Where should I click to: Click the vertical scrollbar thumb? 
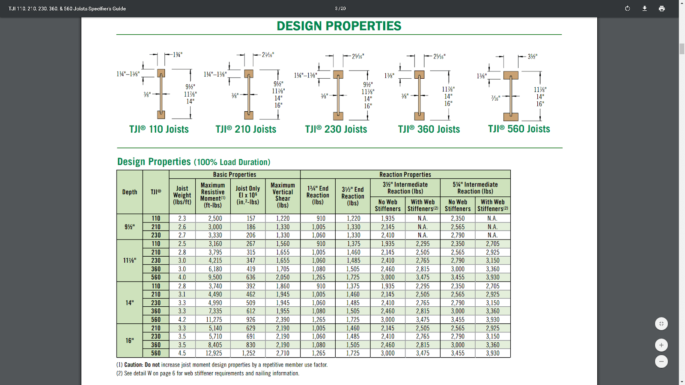(x=682, y=48)
